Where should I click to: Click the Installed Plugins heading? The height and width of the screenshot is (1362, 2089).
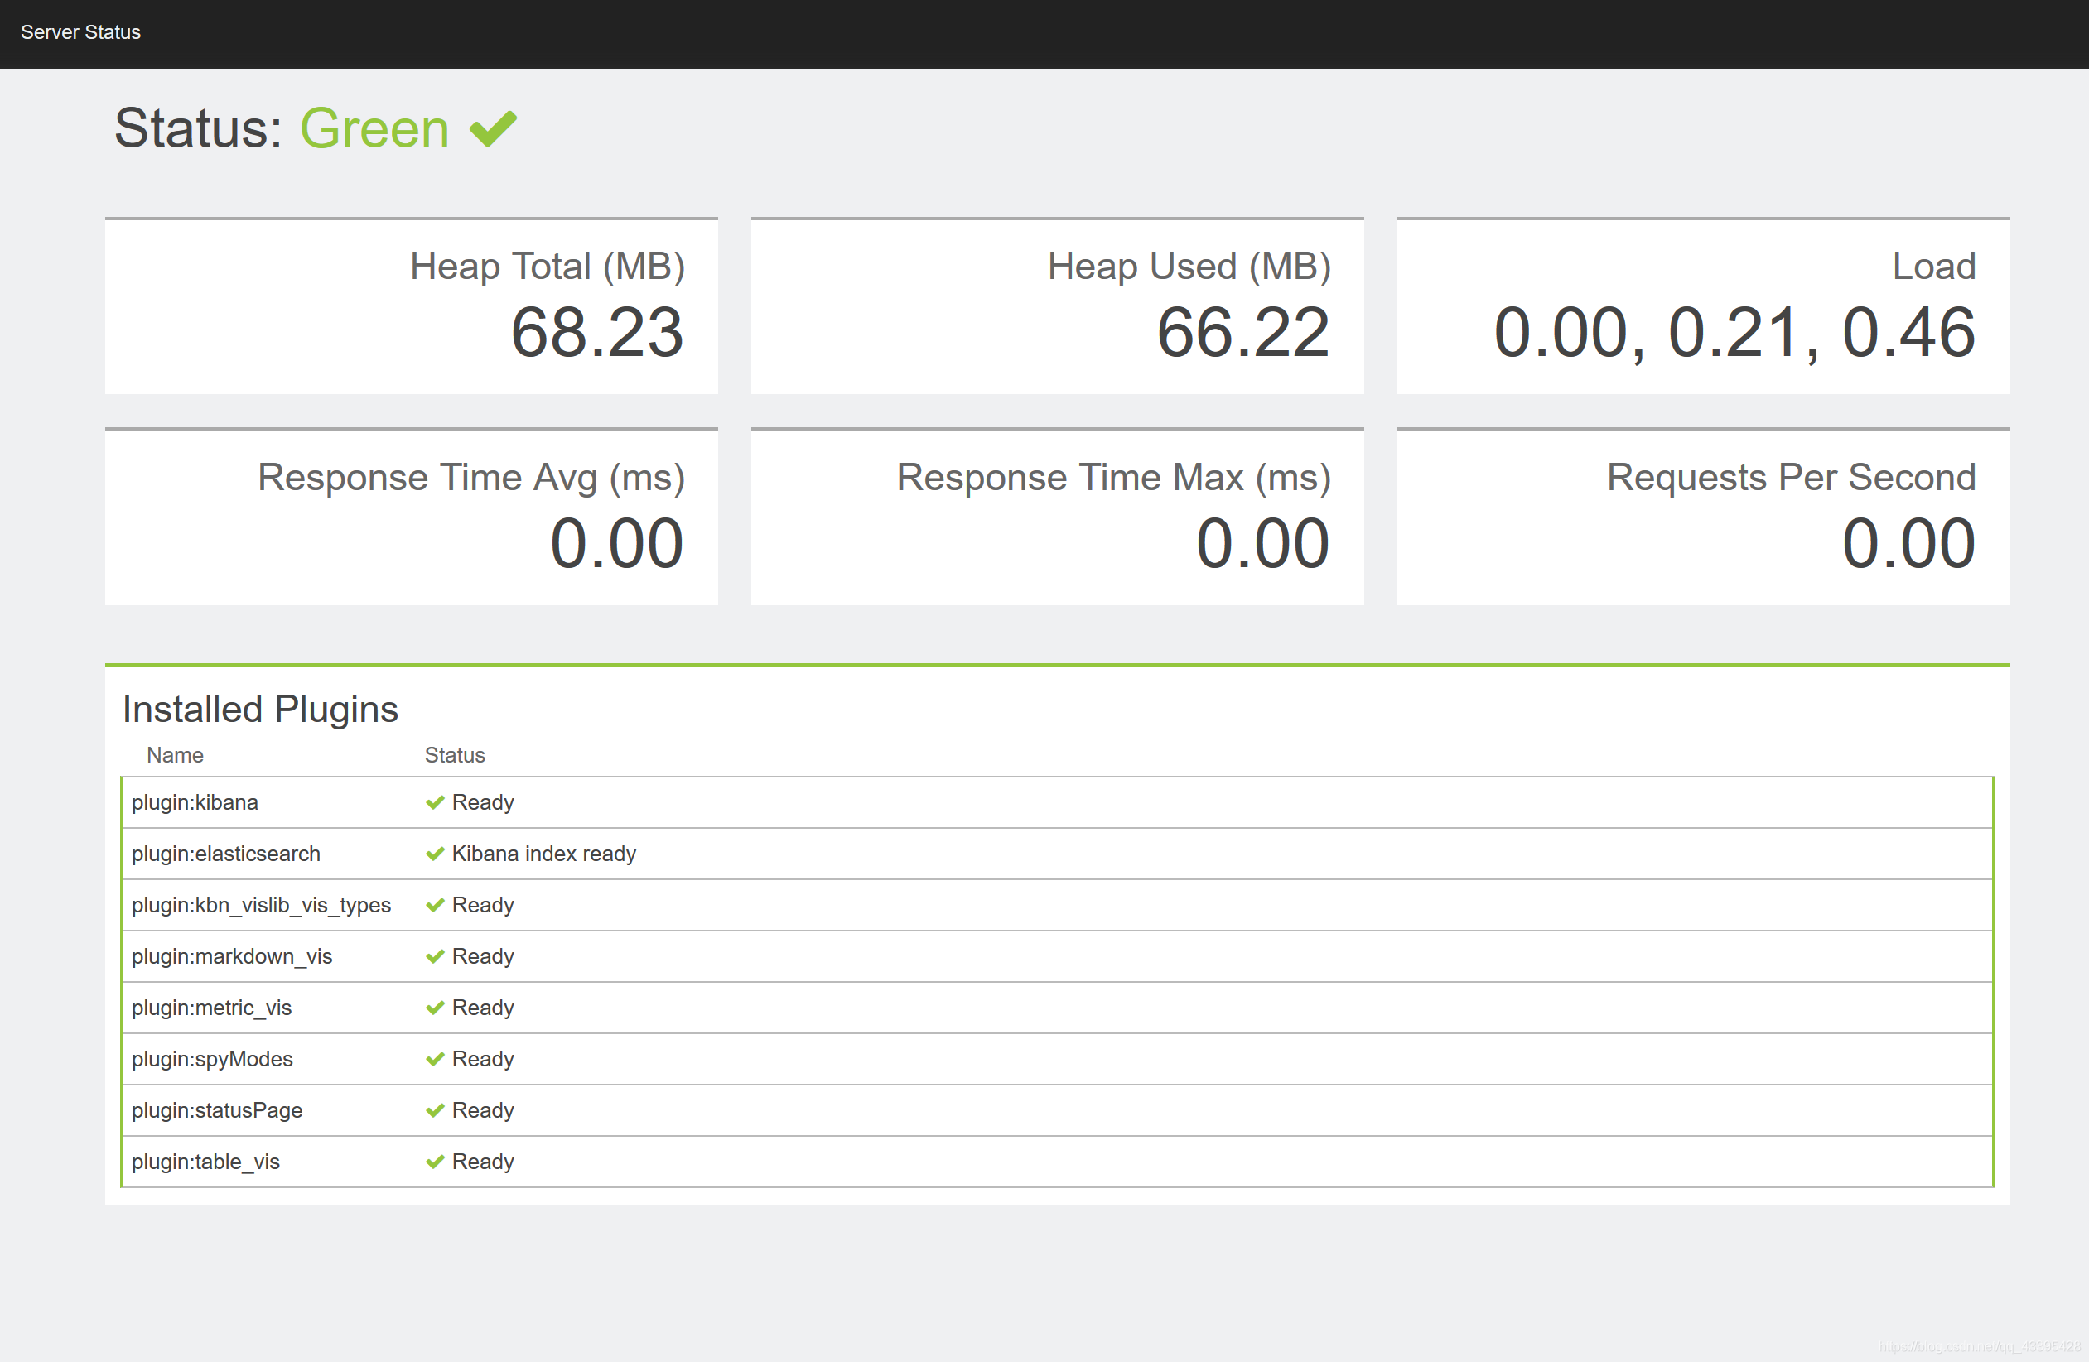tap(260, 709)
